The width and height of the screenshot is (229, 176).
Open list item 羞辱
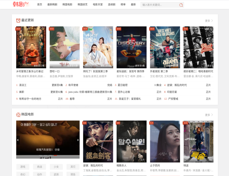coord(72,99)
